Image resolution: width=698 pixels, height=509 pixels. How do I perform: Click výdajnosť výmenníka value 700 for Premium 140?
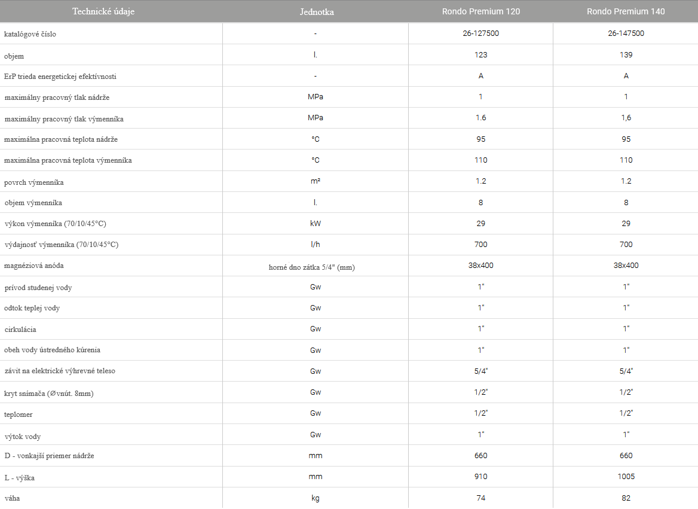(626, 245)
